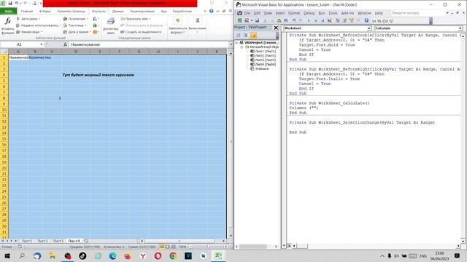Open Financial functions dropdown

click(x=29, y=32)
